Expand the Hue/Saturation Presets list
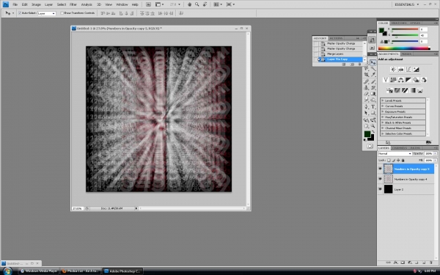The width and height of the screenshot is (440, 275). (x=403, y=117)
